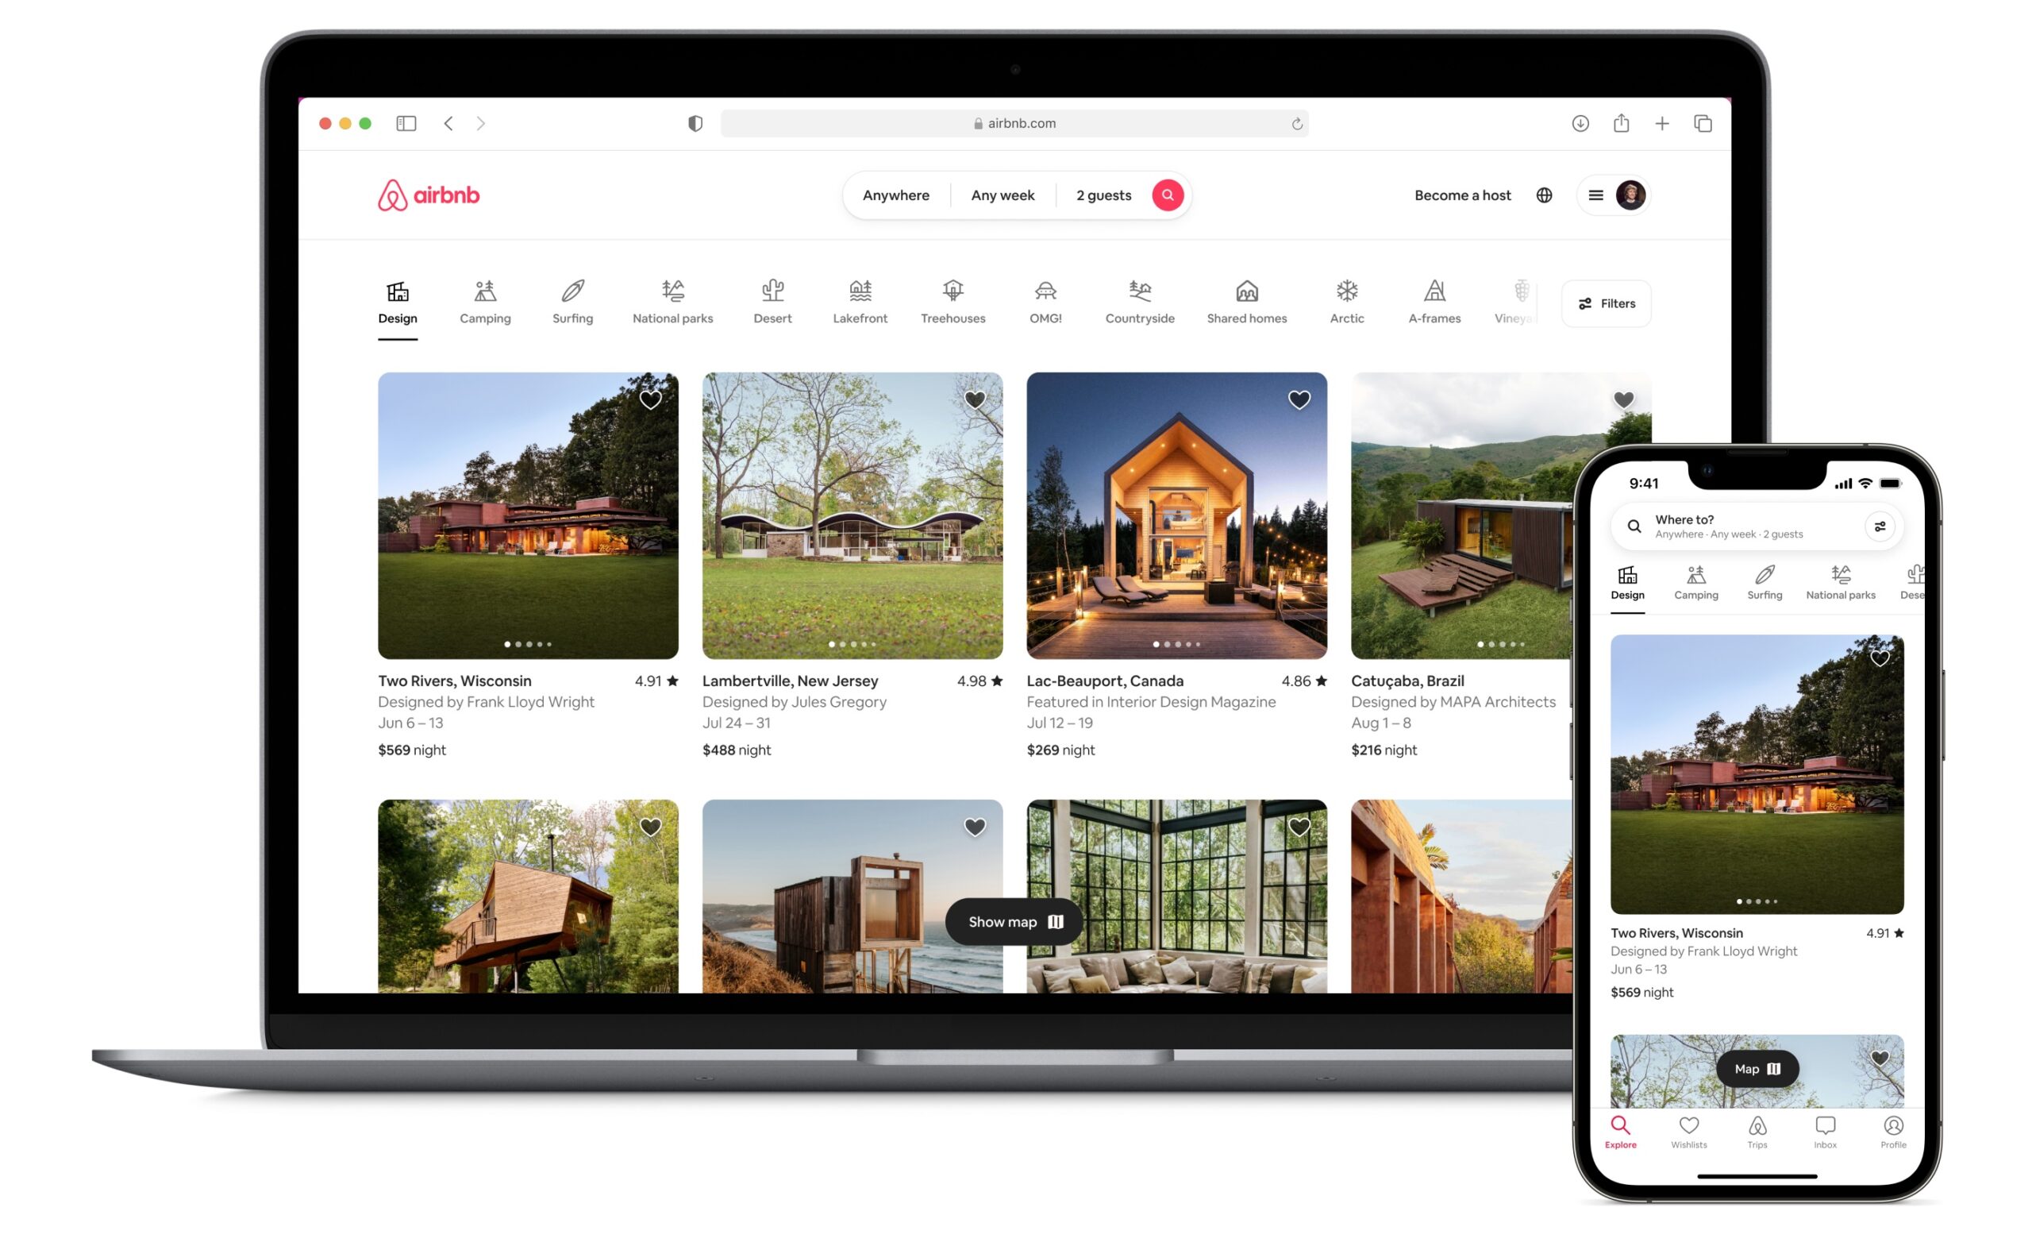Open the Anywhere location dropdown
The height and width of the screenshot is (1242, 2032).
897,195
